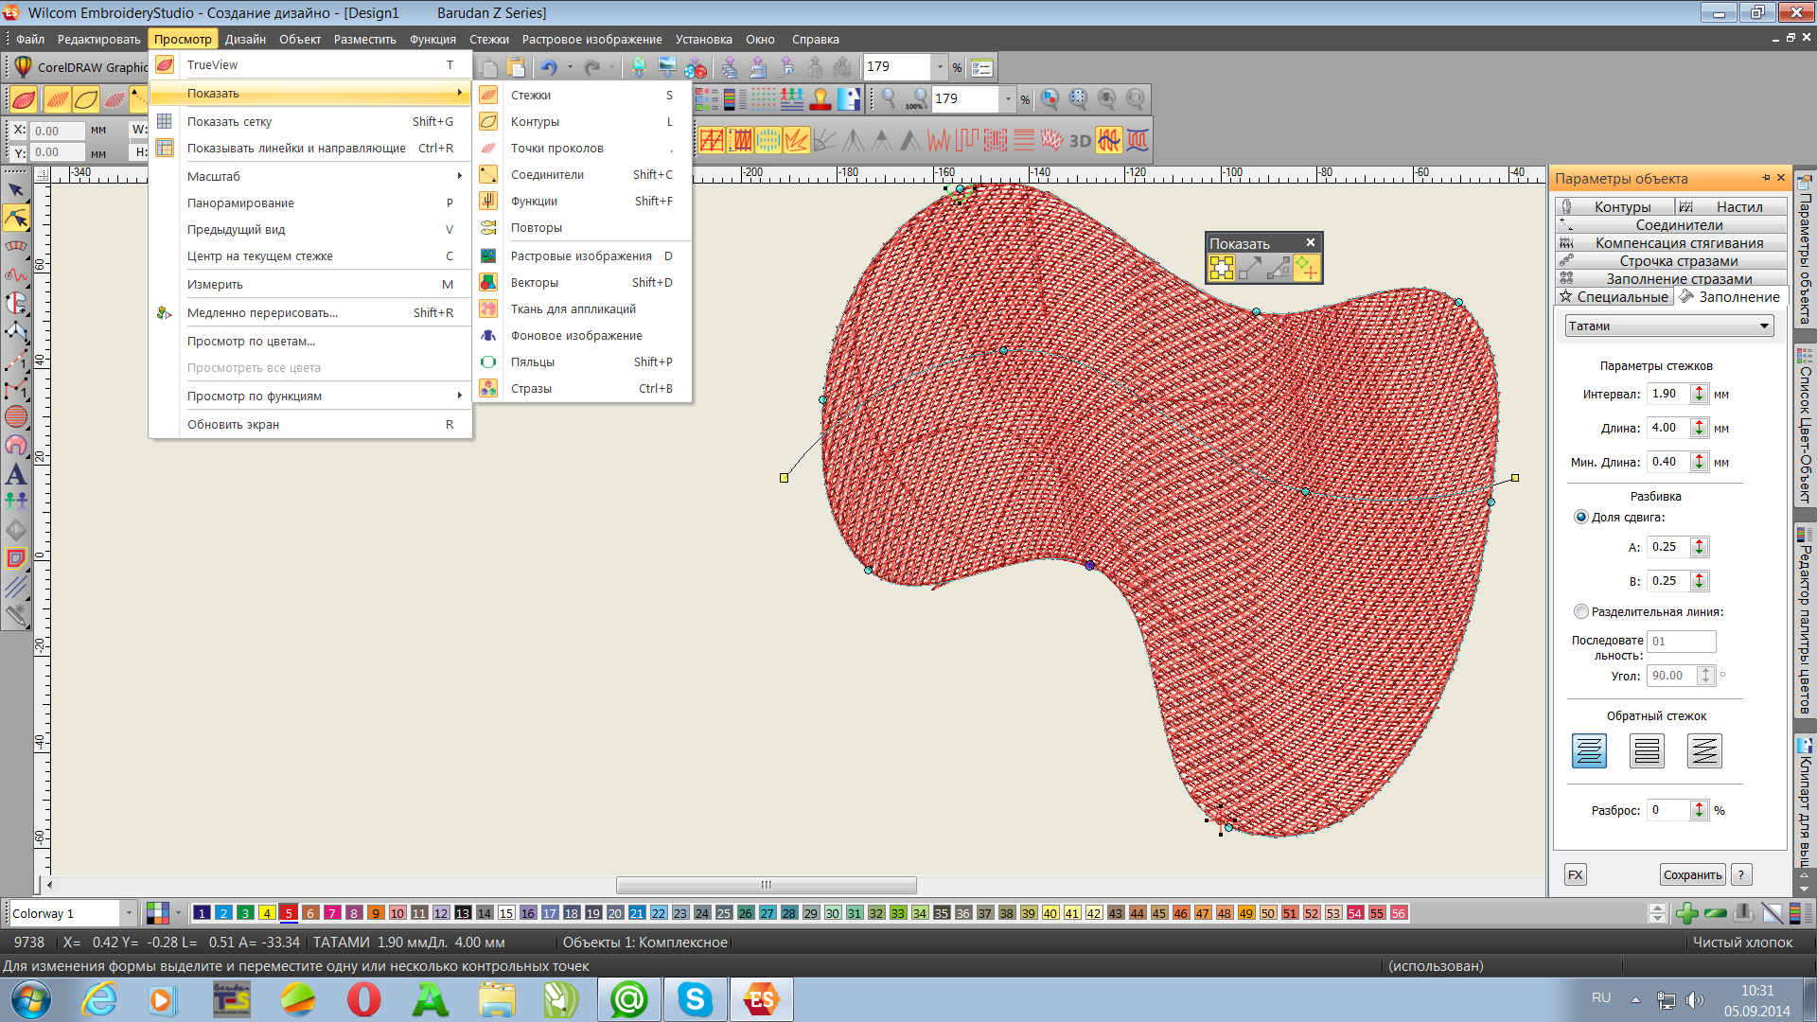
Task: Select the Lettering 'A' tool
Action: coord(16,474)
